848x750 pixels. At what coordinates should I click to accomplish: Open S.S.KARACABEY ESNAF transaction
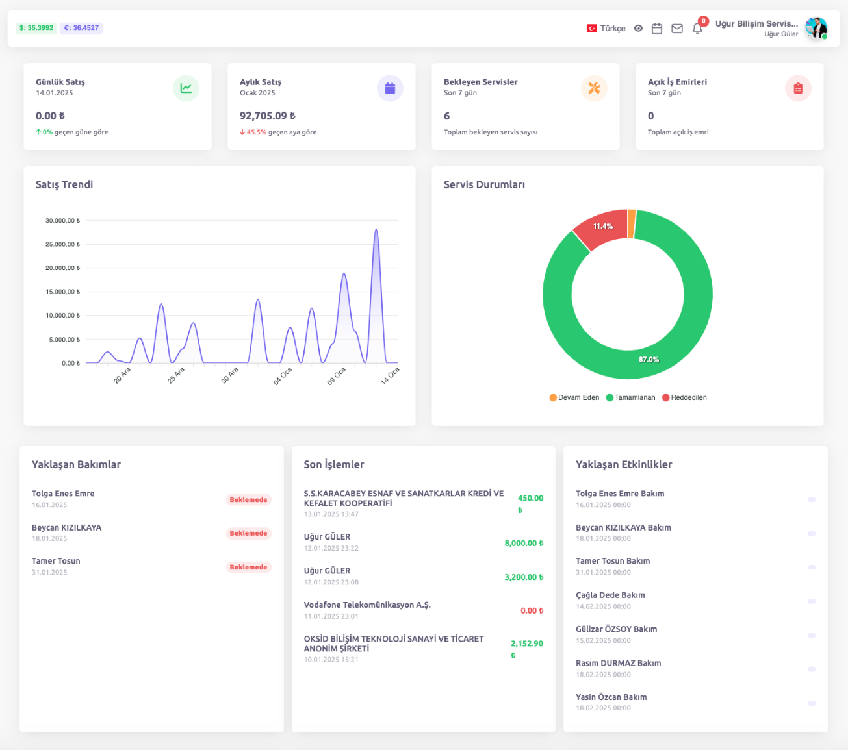point(424,503)
